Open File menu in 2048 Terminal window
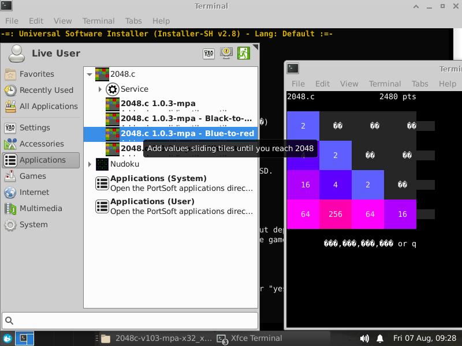Screen dimensions: 462x346 (298, 84)
